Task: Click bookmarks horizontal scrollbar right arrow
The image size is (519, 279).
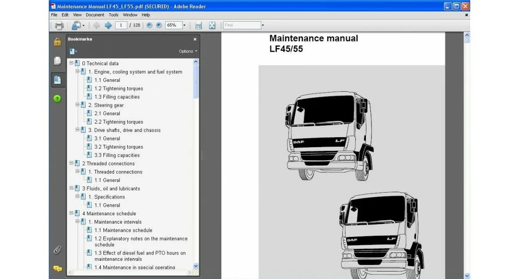Action: pyautogui.click(x=189, y=272)
